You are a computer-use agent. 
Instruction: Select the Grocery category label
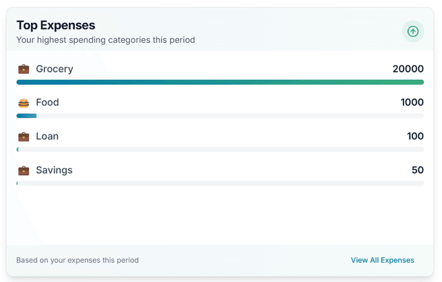coord(55,69)
